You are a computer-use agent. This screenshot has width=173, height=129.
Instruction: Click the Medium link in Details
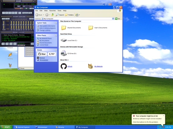[x=42, y=58]
